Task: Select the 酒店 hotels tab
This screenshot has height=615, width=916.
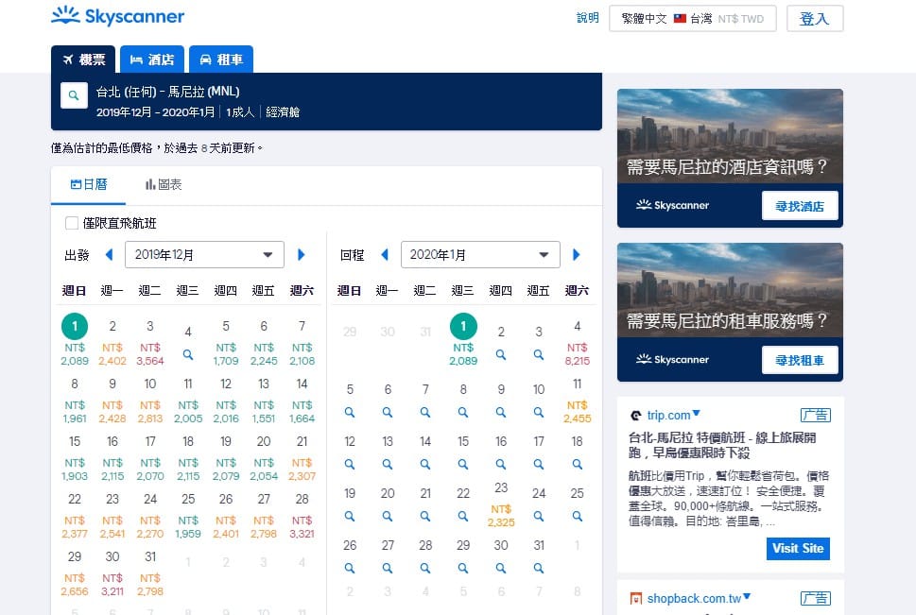Action: [152, 59]
